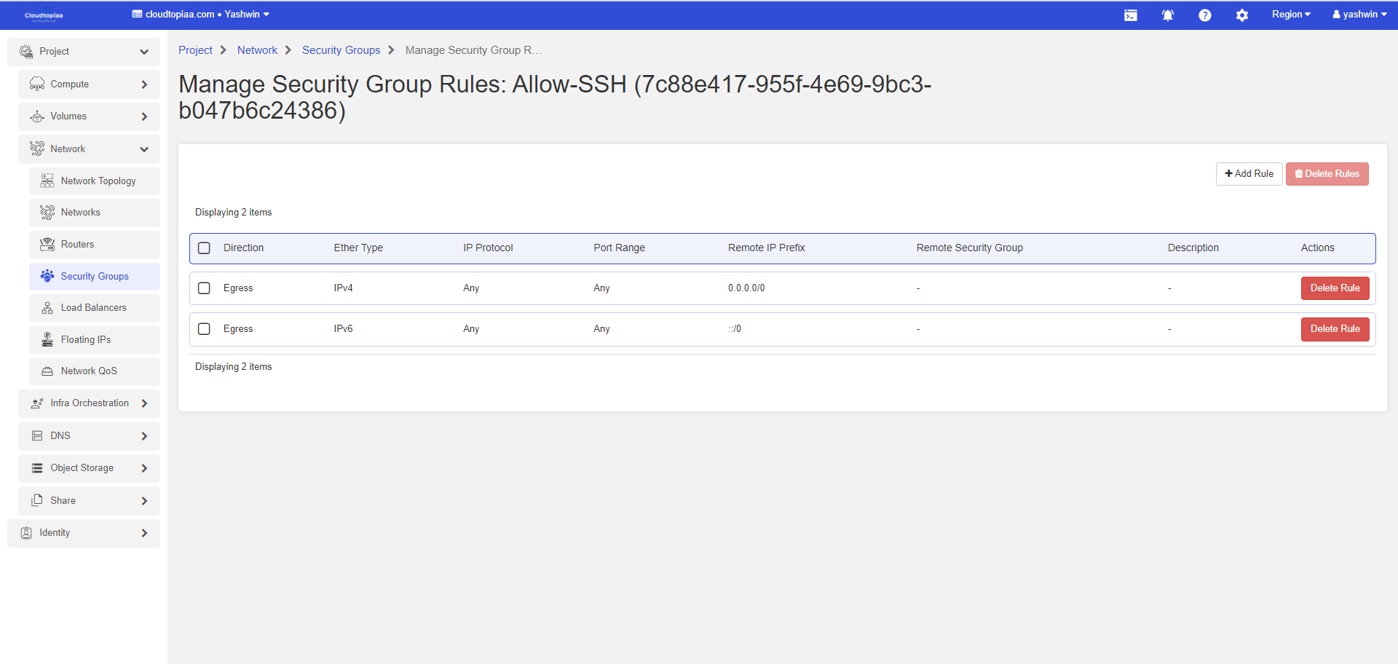The image size is (1398, 664).
Task: Open the yashwin user menu
Action: pos(1359,15)
